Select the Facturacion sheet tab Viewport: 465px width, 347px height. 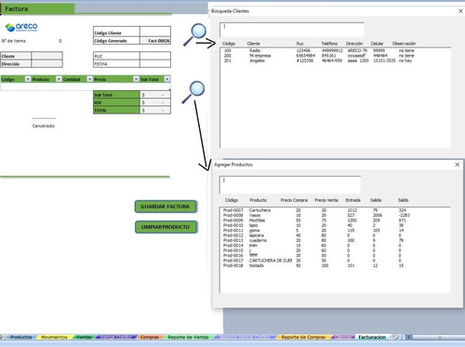pyautogui.click(x=372, y=337)
